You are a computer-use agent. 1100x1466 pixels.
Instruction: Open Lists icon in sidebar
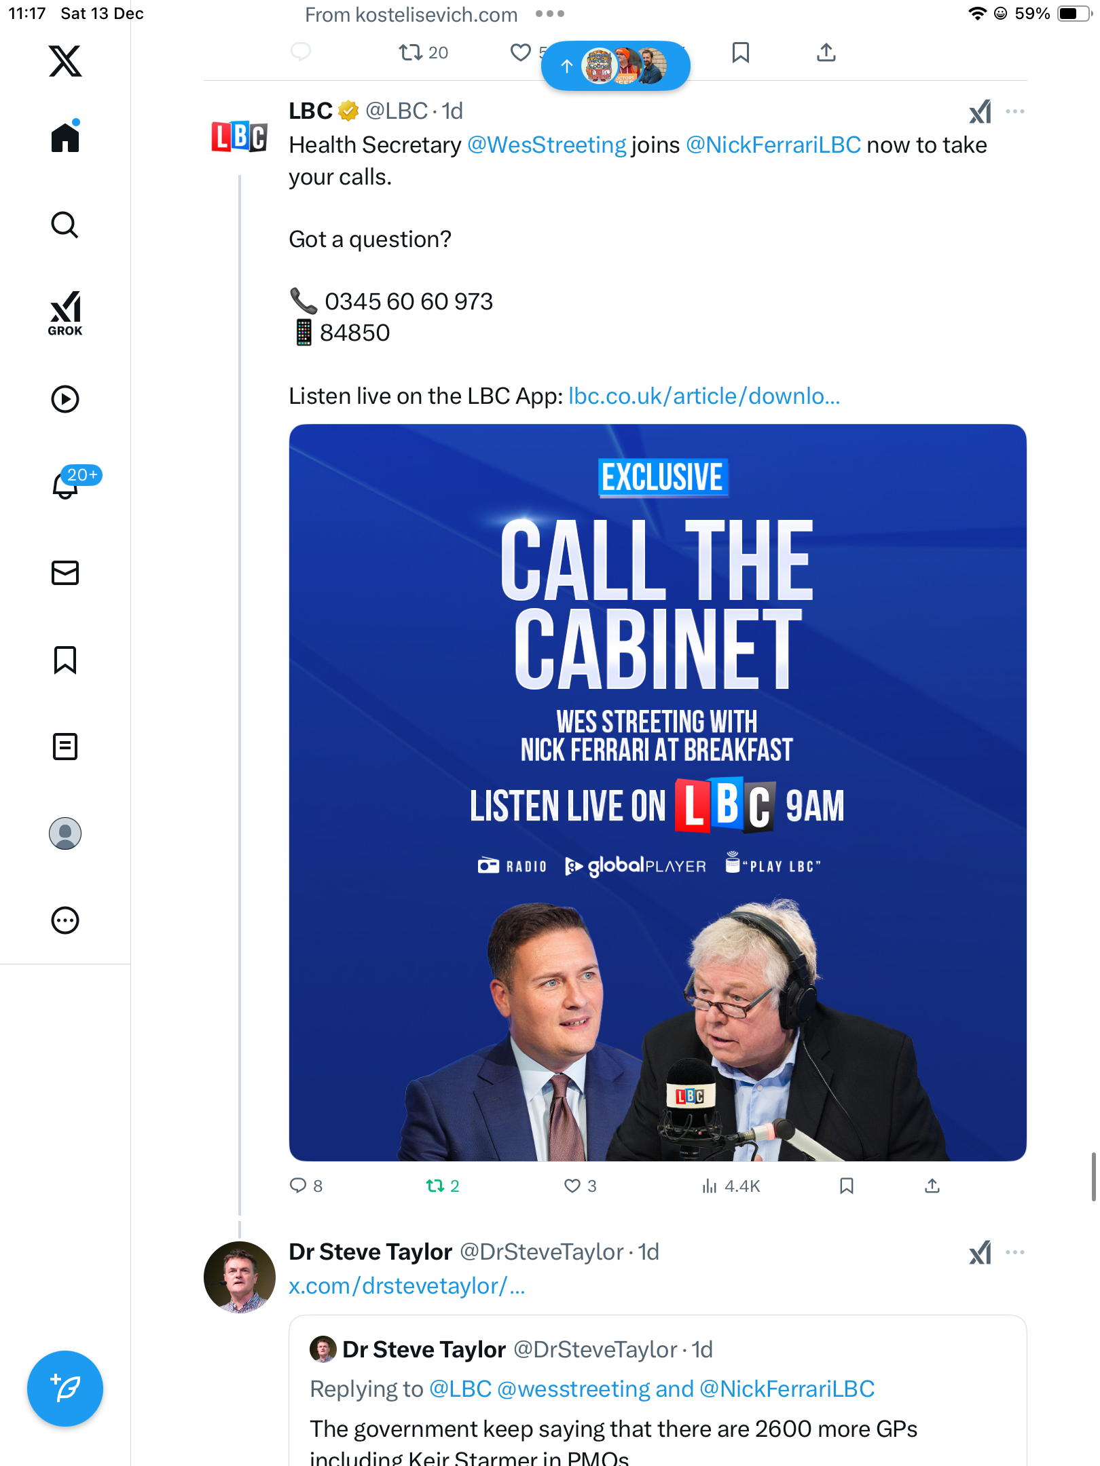(x=65, y=747)
